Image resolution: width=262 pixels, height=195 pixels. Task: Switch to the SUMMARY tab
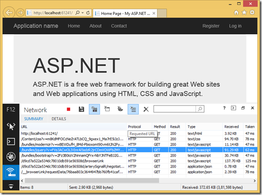coord(34,119)
